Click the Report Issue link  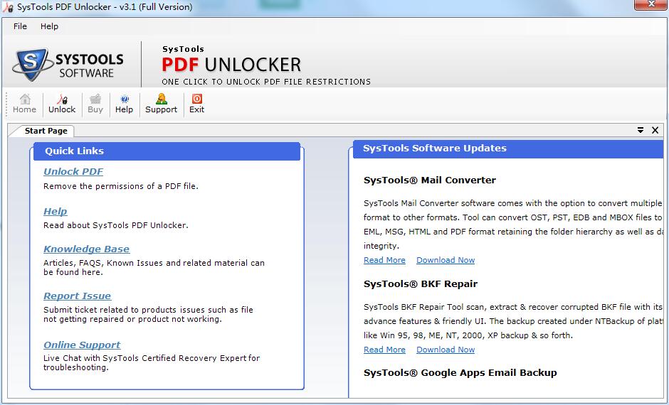coord(78,296)
